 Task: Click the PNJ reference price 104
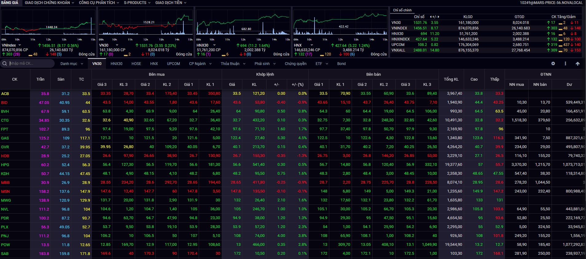pos(87,236)
